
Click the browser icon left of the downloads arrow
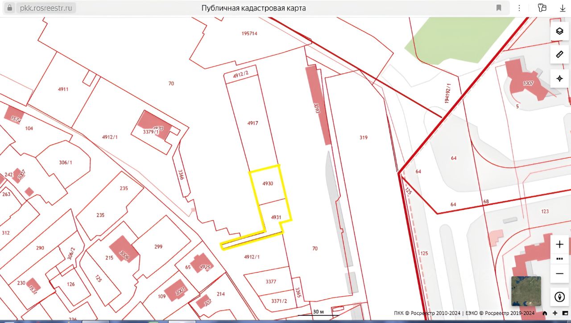(542, 8)
